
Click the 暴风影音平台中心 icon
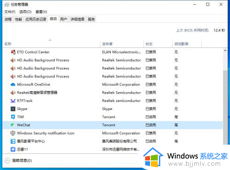(x=13, y=141)
